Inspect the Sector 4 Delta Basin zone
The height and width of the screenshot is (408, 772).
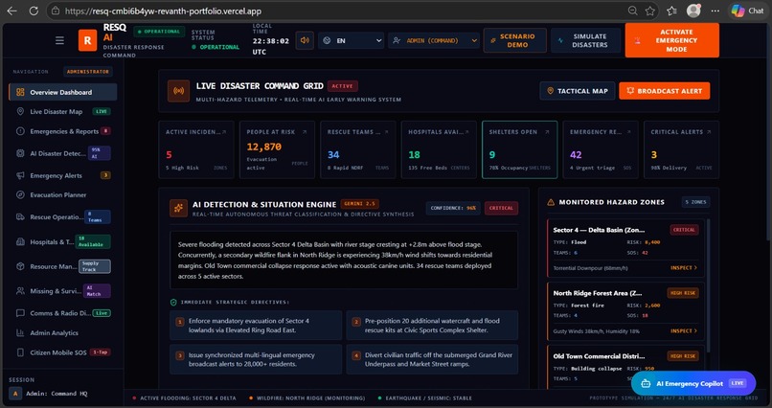(684, 268)
